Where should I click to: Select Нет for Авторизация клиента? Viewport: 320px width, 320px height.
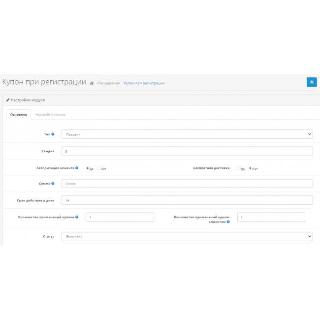(98, 168)
